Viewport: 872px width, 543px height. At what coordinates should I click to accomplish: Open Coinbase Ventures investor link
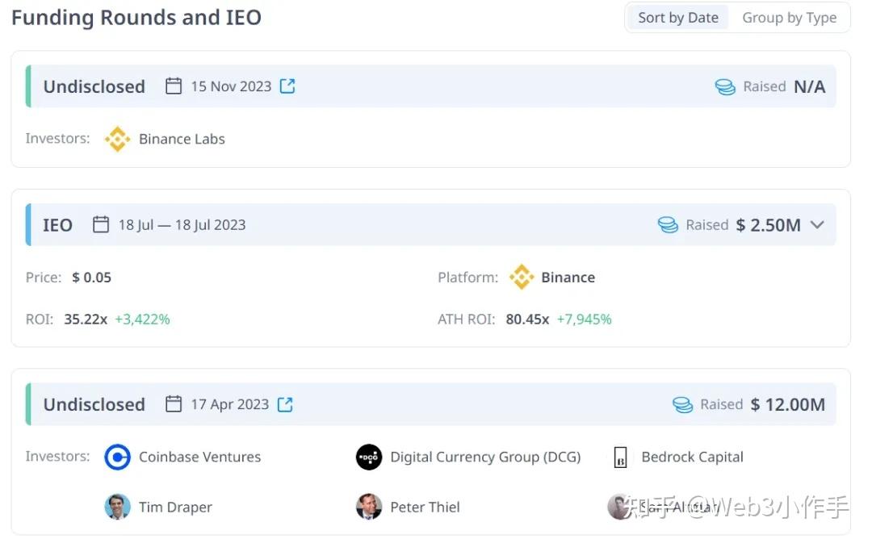(x=199, y=457)
